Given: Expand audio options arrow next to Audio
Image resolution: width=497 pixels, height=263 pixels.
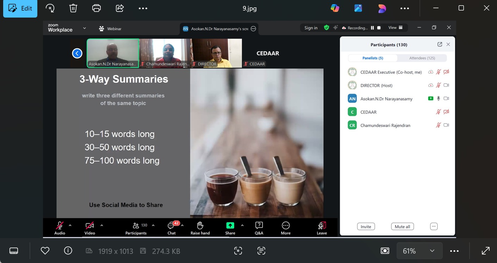Looking at the screenshot, I should [x=70, y=225].
